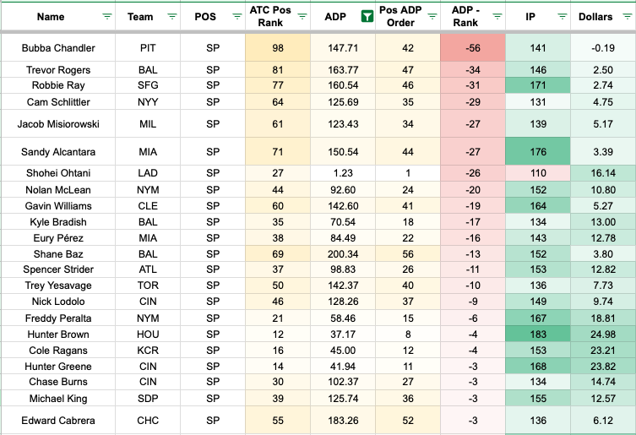Click the Name column header text
636x435 pixels.
[x=51, y=16]
